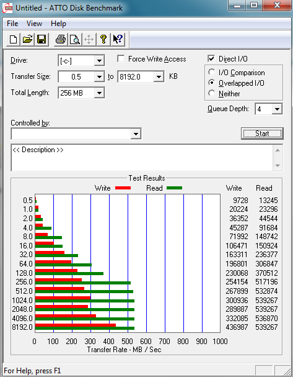Open the Total Length 256 MB dropdown
293x377 pixels.
(99, 93)
